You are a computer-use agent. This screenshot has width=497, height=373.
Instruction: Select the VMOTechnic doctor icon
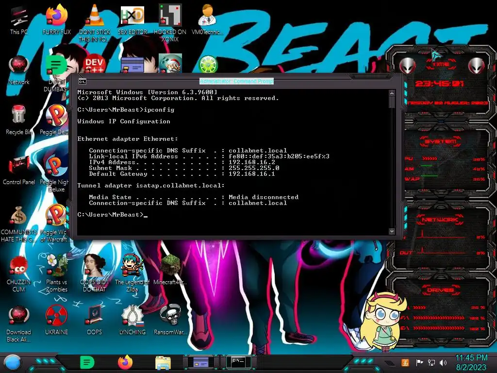(207, 19)
